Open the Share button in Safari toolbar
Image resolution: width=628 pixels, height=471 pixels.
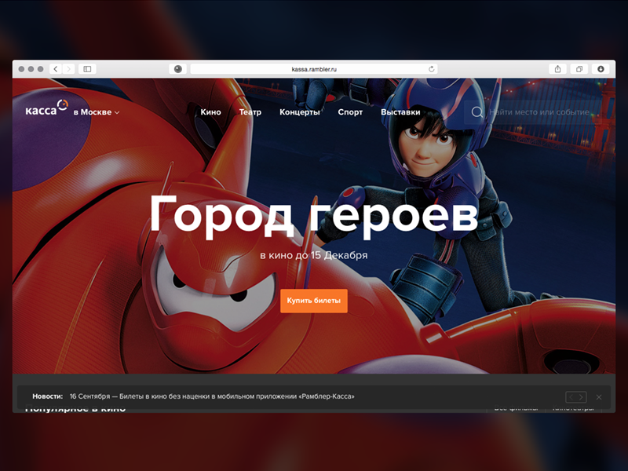[557, 69]
